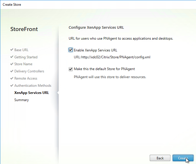The height and width of the screenshot is (164, 196).
Task: Click checkmark icon beside Authentication Methods
Action: click(x=12, y=85)
